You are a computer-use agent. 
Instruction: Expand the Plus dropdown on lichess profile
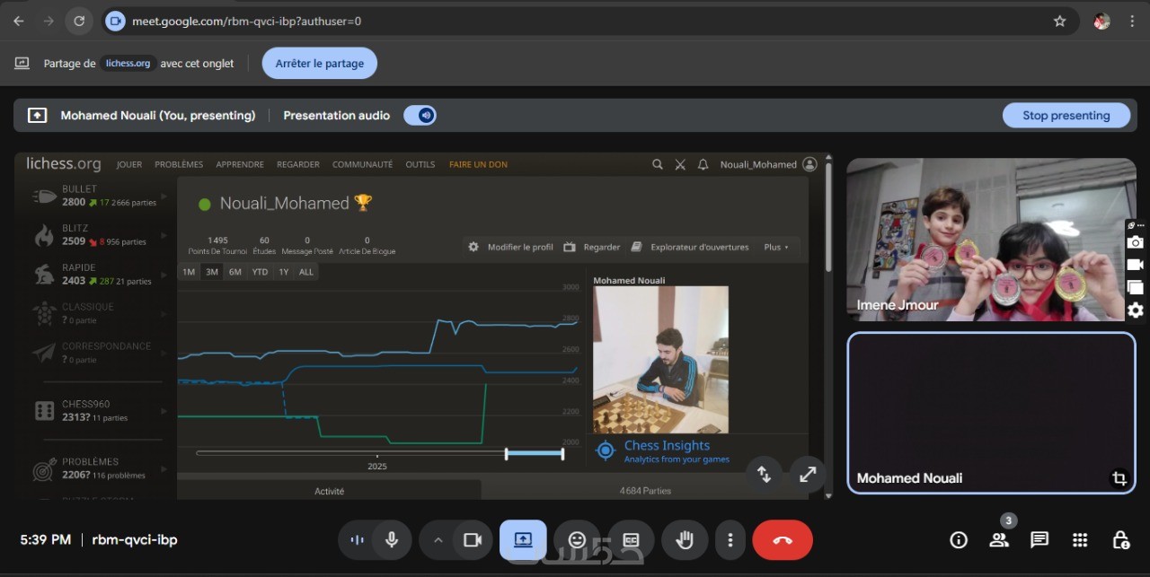click(x=776, y=247)
